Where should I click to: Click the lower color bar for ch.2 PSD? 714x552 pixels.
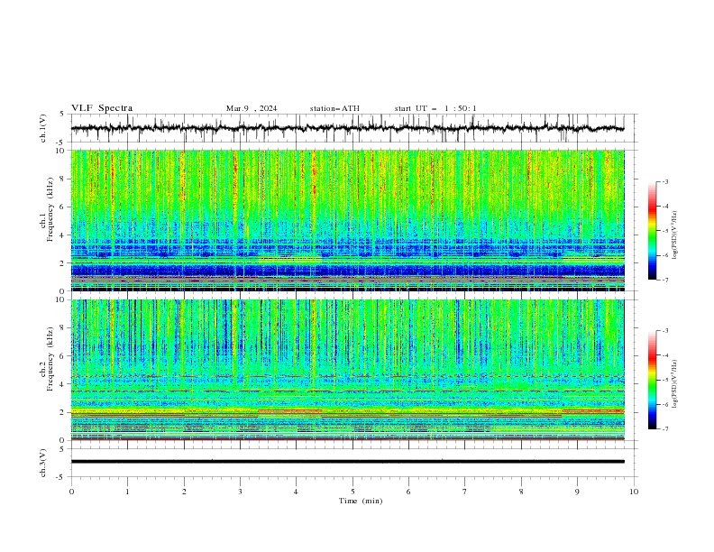[x=652, y=380]
